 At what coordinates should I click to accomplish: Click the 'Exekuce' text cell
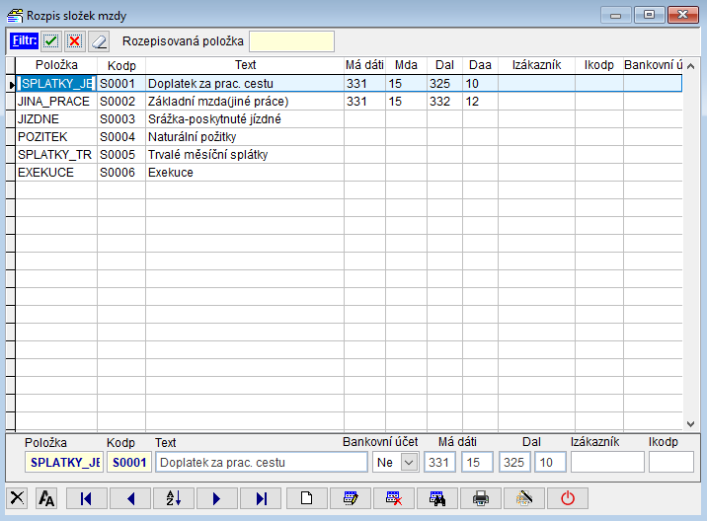(x=245, y=173)
